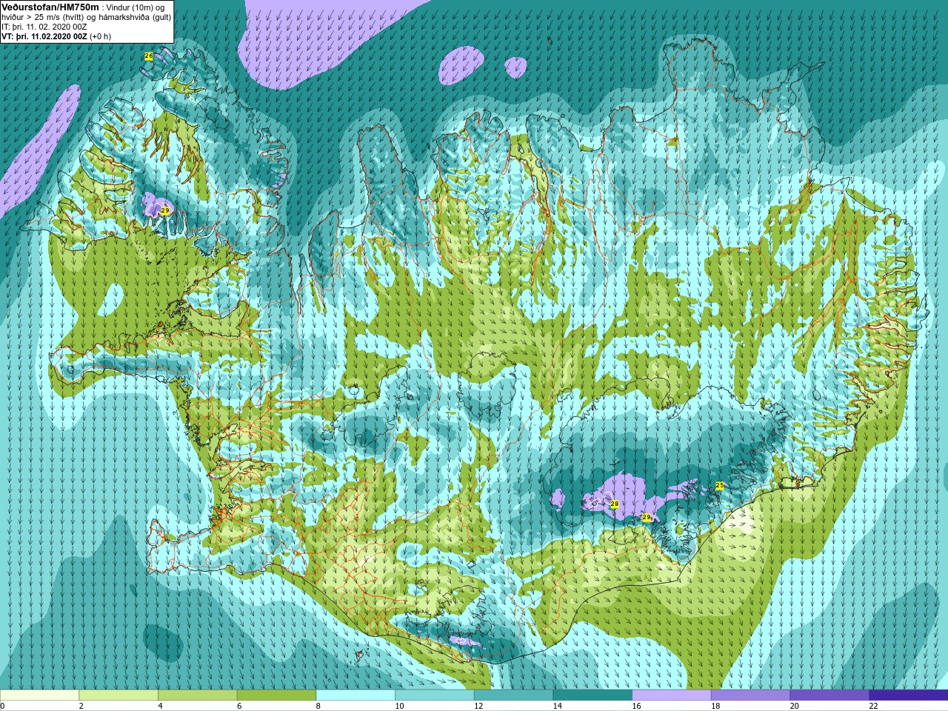Select the yellow 28 gust marker
Viewport: 948px width, 711px height.
[615, 504]
